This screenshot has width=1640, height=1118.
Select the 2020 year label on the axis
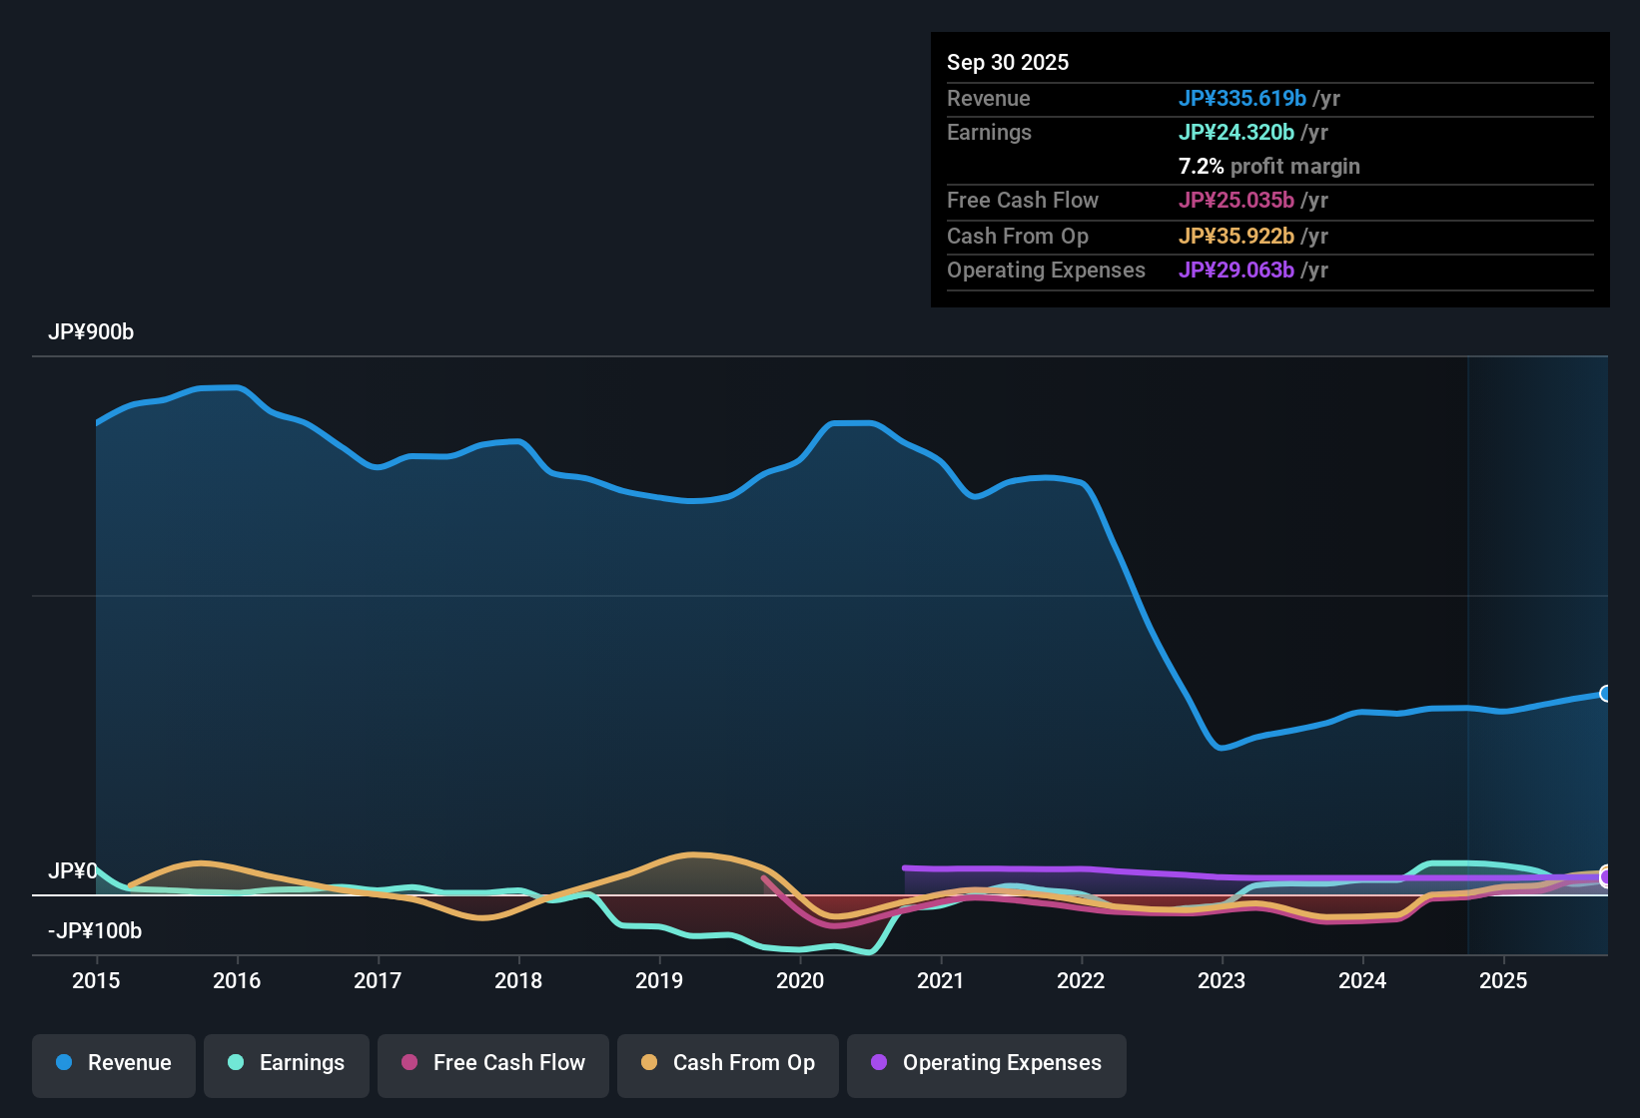pos(800,981)
